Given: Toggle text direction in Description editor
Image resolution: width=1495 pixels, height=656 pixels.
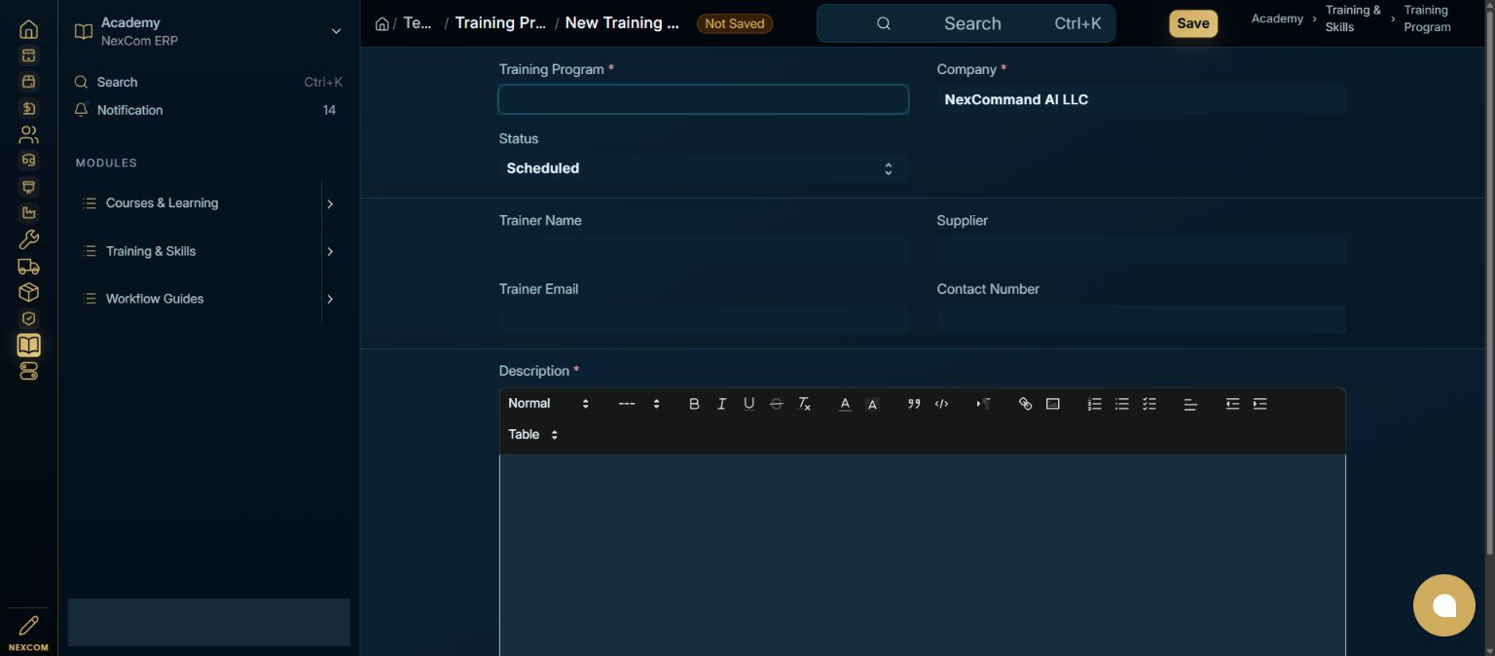Looking at the screenshot, I should click(x=983, y=404).
